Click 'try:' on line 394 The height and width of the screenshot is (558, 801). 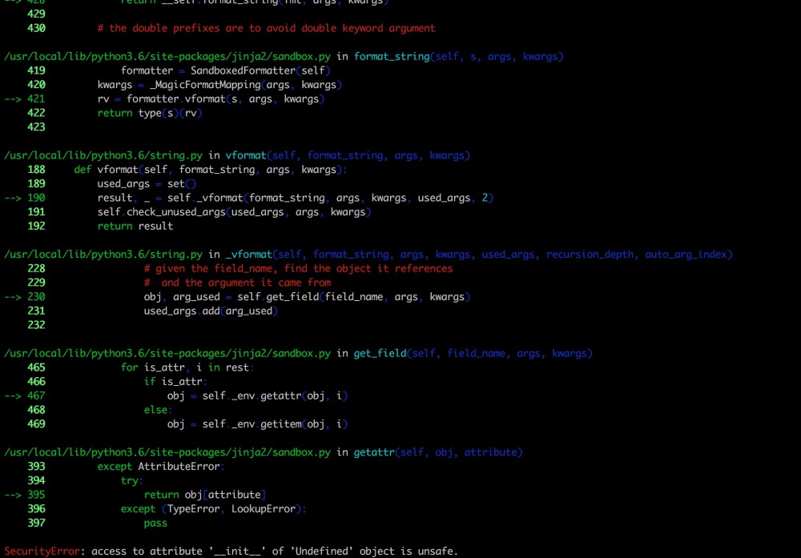(132, 480)
